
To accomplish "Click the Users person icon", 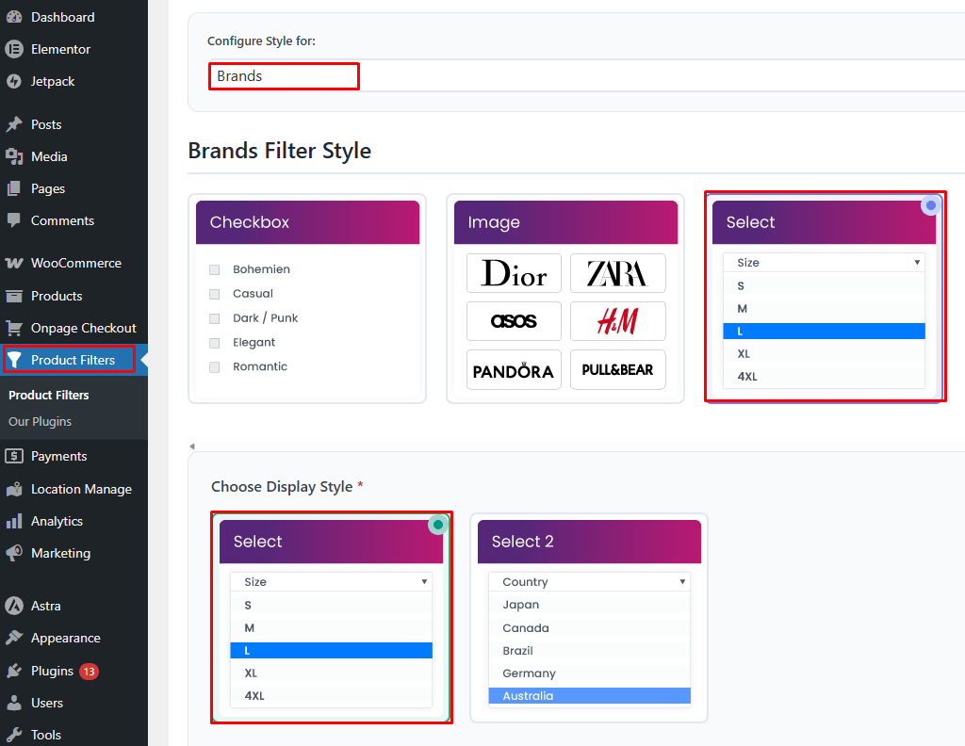I will coord(14,703).
